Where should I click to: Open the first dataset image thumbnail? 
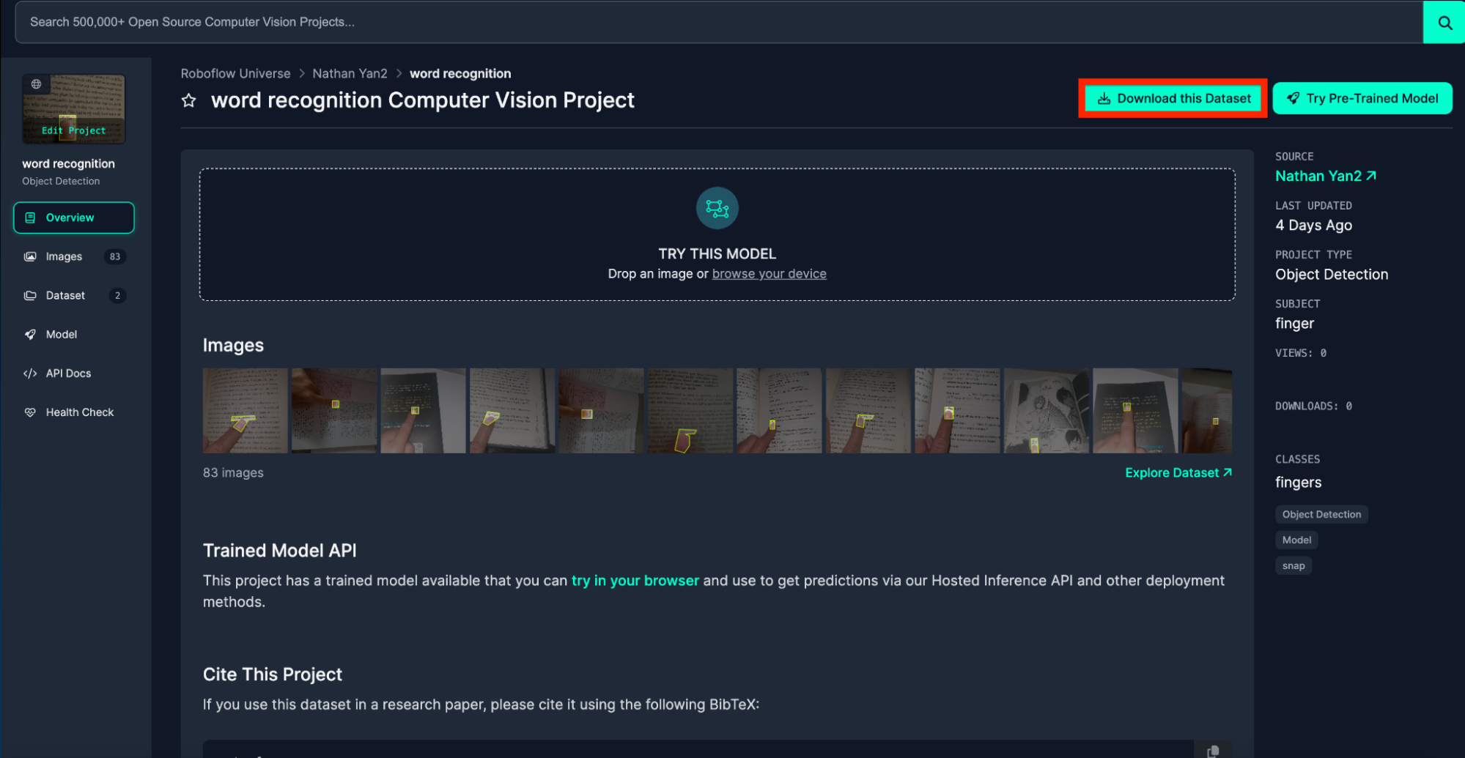coord(246,411)
